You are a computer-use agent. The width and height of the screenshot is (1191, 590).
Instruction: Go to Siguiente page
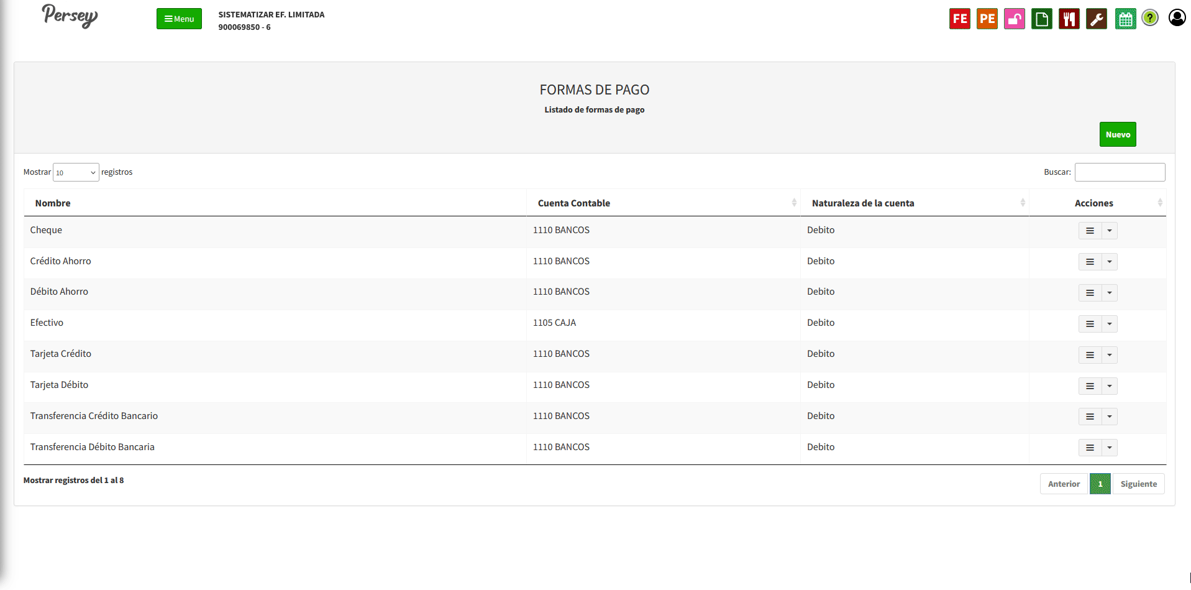click(x=1138, y=484)
